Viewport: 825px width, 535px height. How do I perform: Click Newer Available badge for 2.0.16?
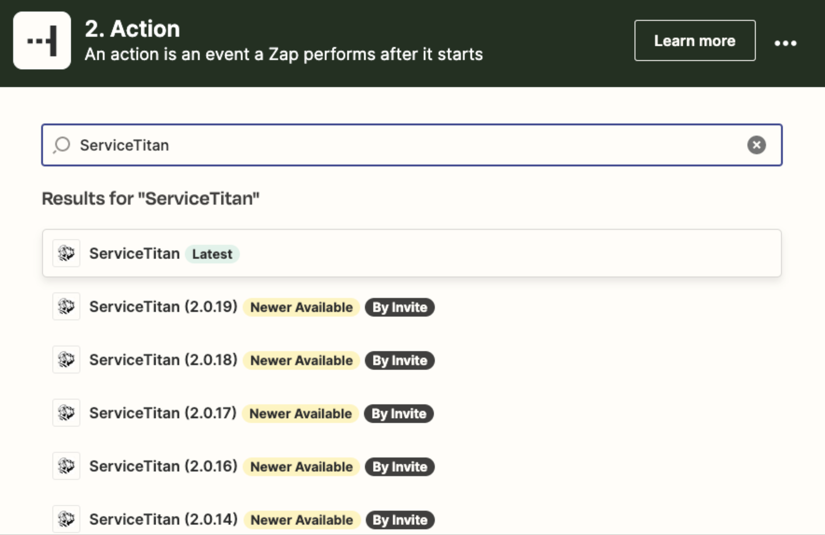pos(301,467)
